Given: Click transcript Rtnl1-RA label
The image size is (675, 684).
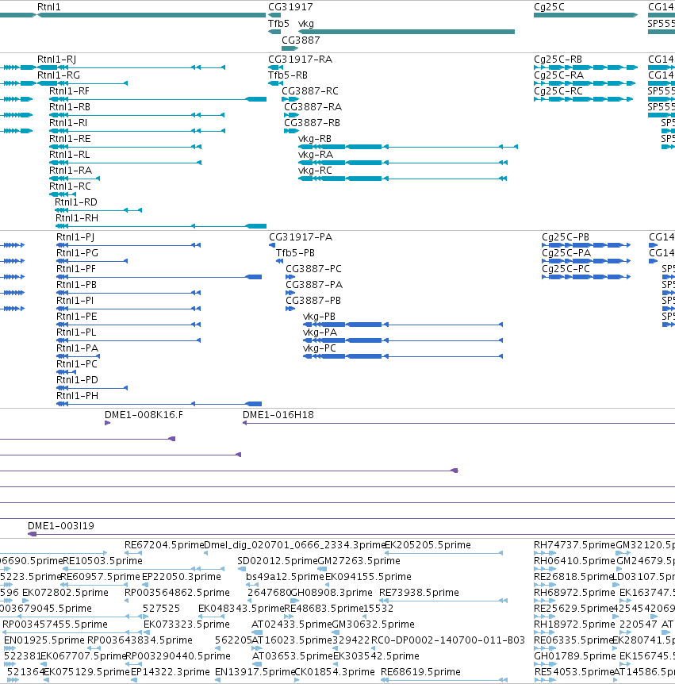Looking at the screenshot, I should click(71, 170).
